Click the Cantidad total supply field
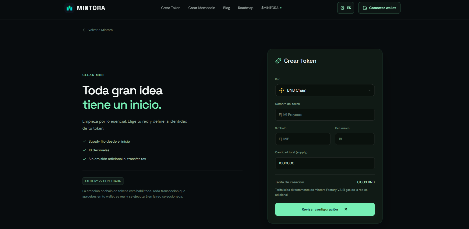Image resolution: width=469 pixels, height=229 pixels. pyautogui.click(x=325, y=163)
